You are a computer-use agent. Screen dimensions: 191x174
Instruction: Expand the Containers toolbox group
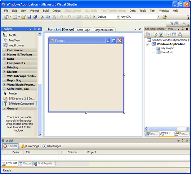click(x=4, y=50)
